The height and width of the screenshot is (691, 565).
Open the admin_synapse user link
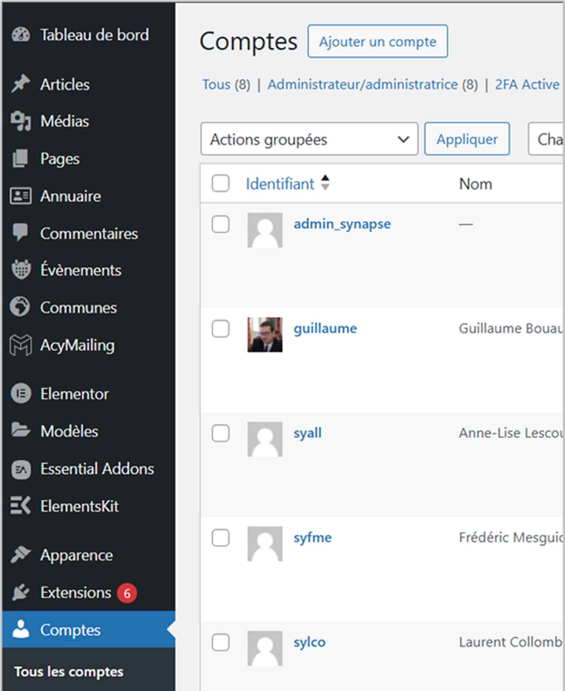[342, 224]
